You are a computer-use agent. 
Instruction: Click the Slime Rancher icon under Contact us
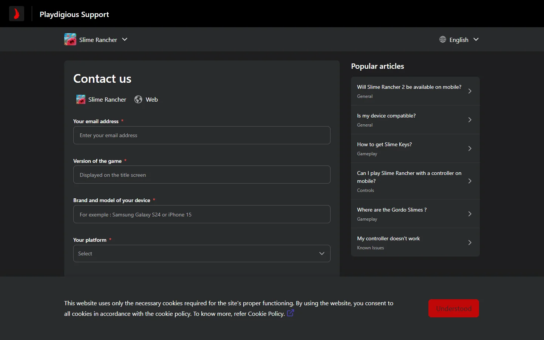(x=81, y=99)
